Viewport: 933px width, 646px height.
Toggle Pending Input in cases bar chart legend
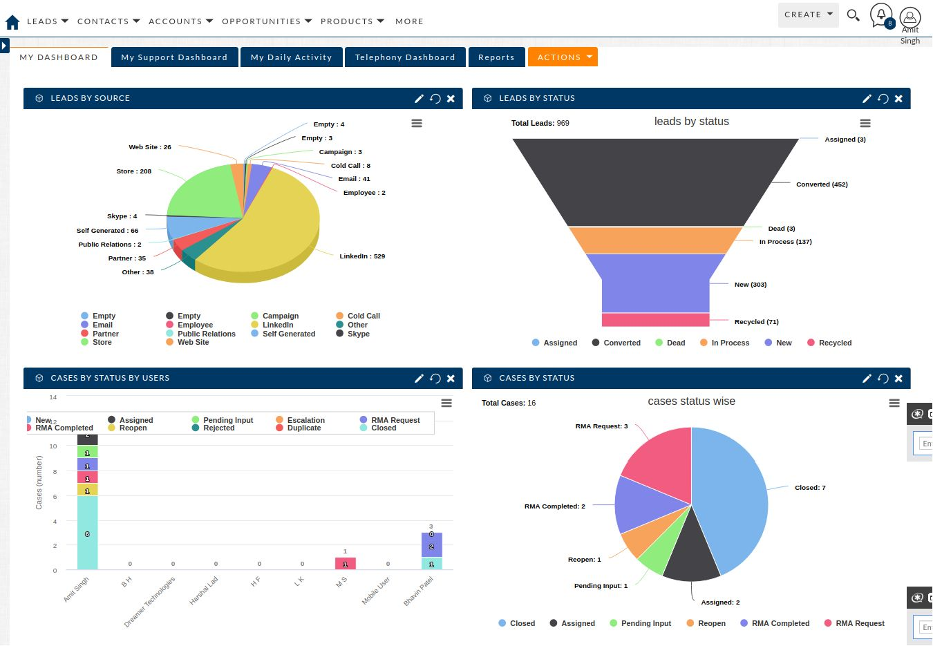pyautogui.click(x=223, y=420)
